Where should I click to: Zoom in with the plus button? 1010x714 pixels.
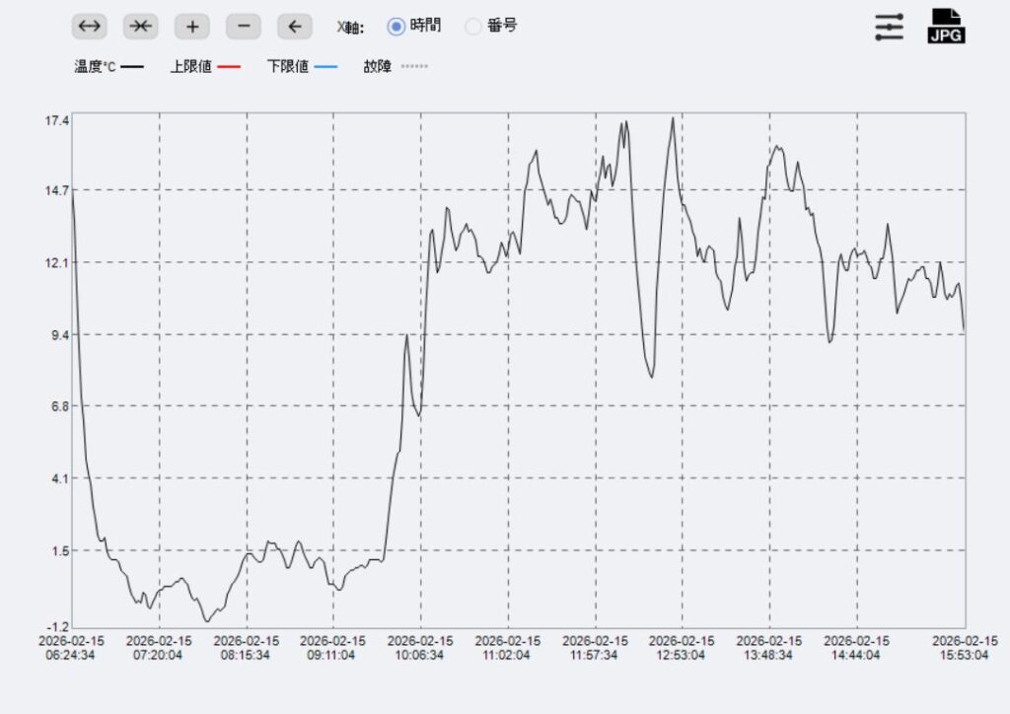click(x=191, y=27)
